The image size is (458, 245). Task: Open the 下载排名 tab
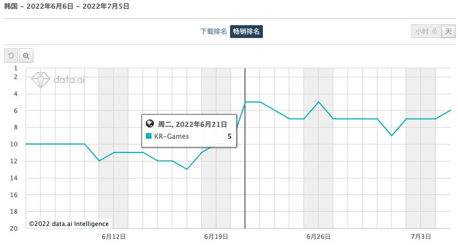[213, 31]
